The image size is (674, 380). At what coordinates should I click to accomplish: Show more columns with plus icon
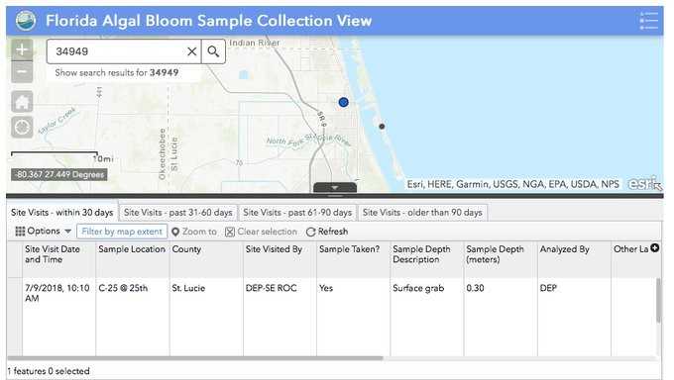pyautogui.click(x=654, y=247)
